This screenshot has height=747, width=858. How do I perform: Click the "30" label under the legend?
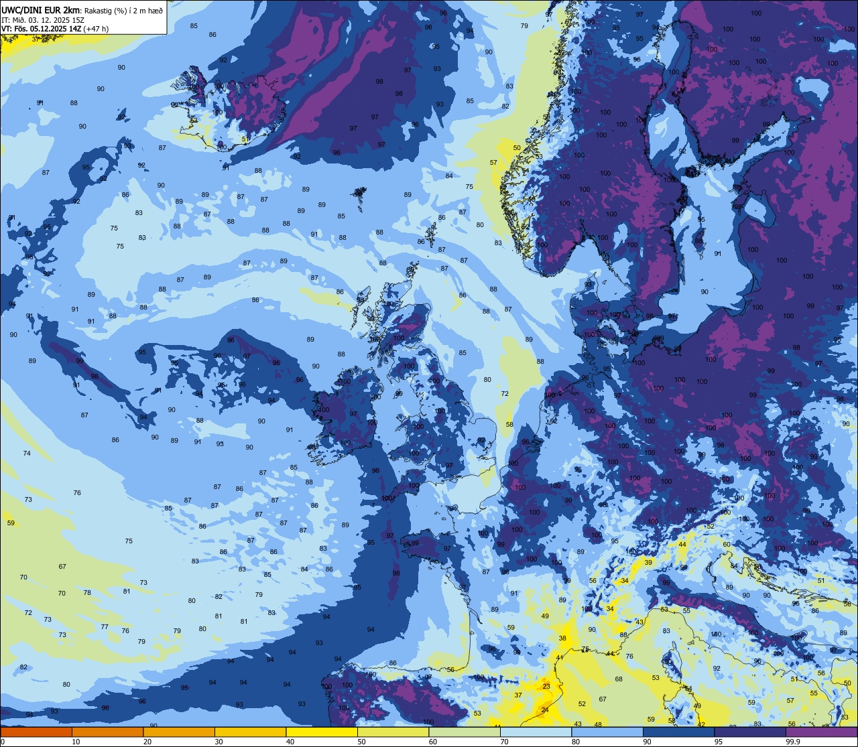point(219,742)
